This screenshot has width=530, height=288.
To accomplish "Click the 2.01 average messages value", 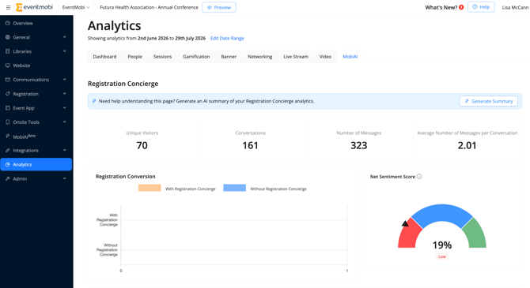I will [468, 145].
